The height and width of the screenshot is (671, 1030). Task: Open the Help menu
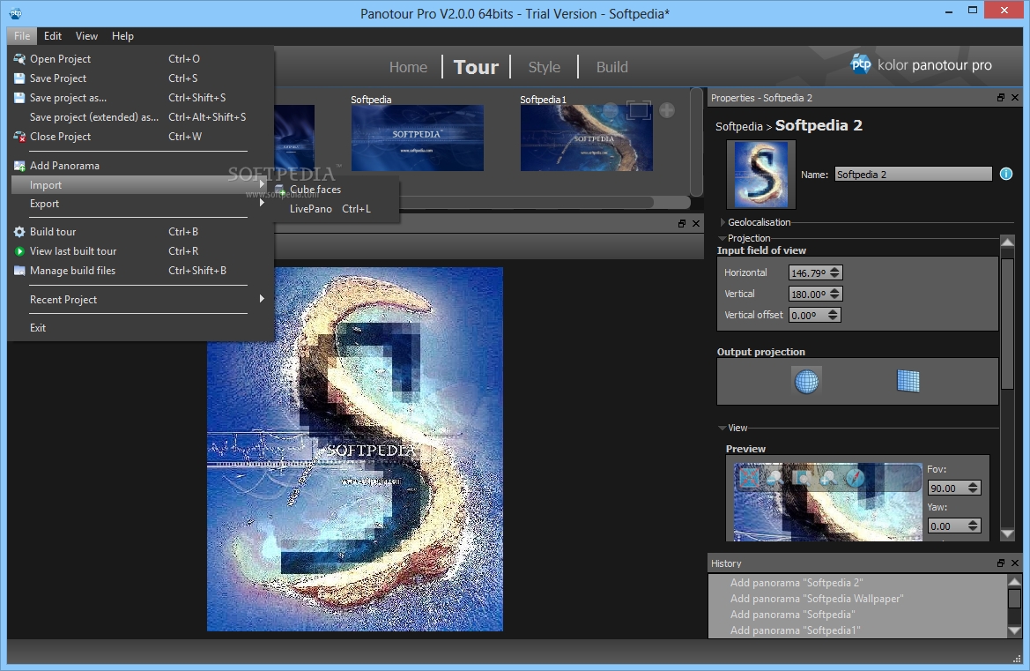(122, 36)
